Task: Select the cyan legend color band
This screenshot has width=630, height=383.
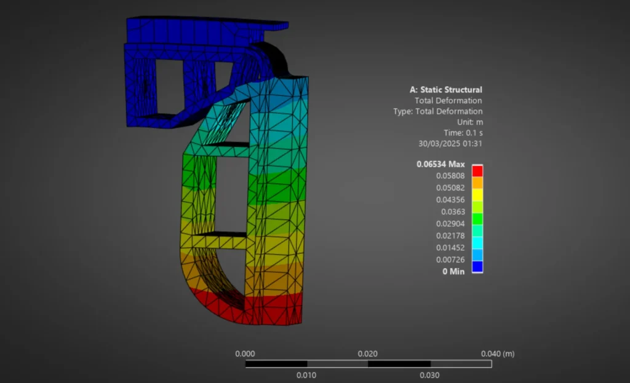Action: point(477,243)
